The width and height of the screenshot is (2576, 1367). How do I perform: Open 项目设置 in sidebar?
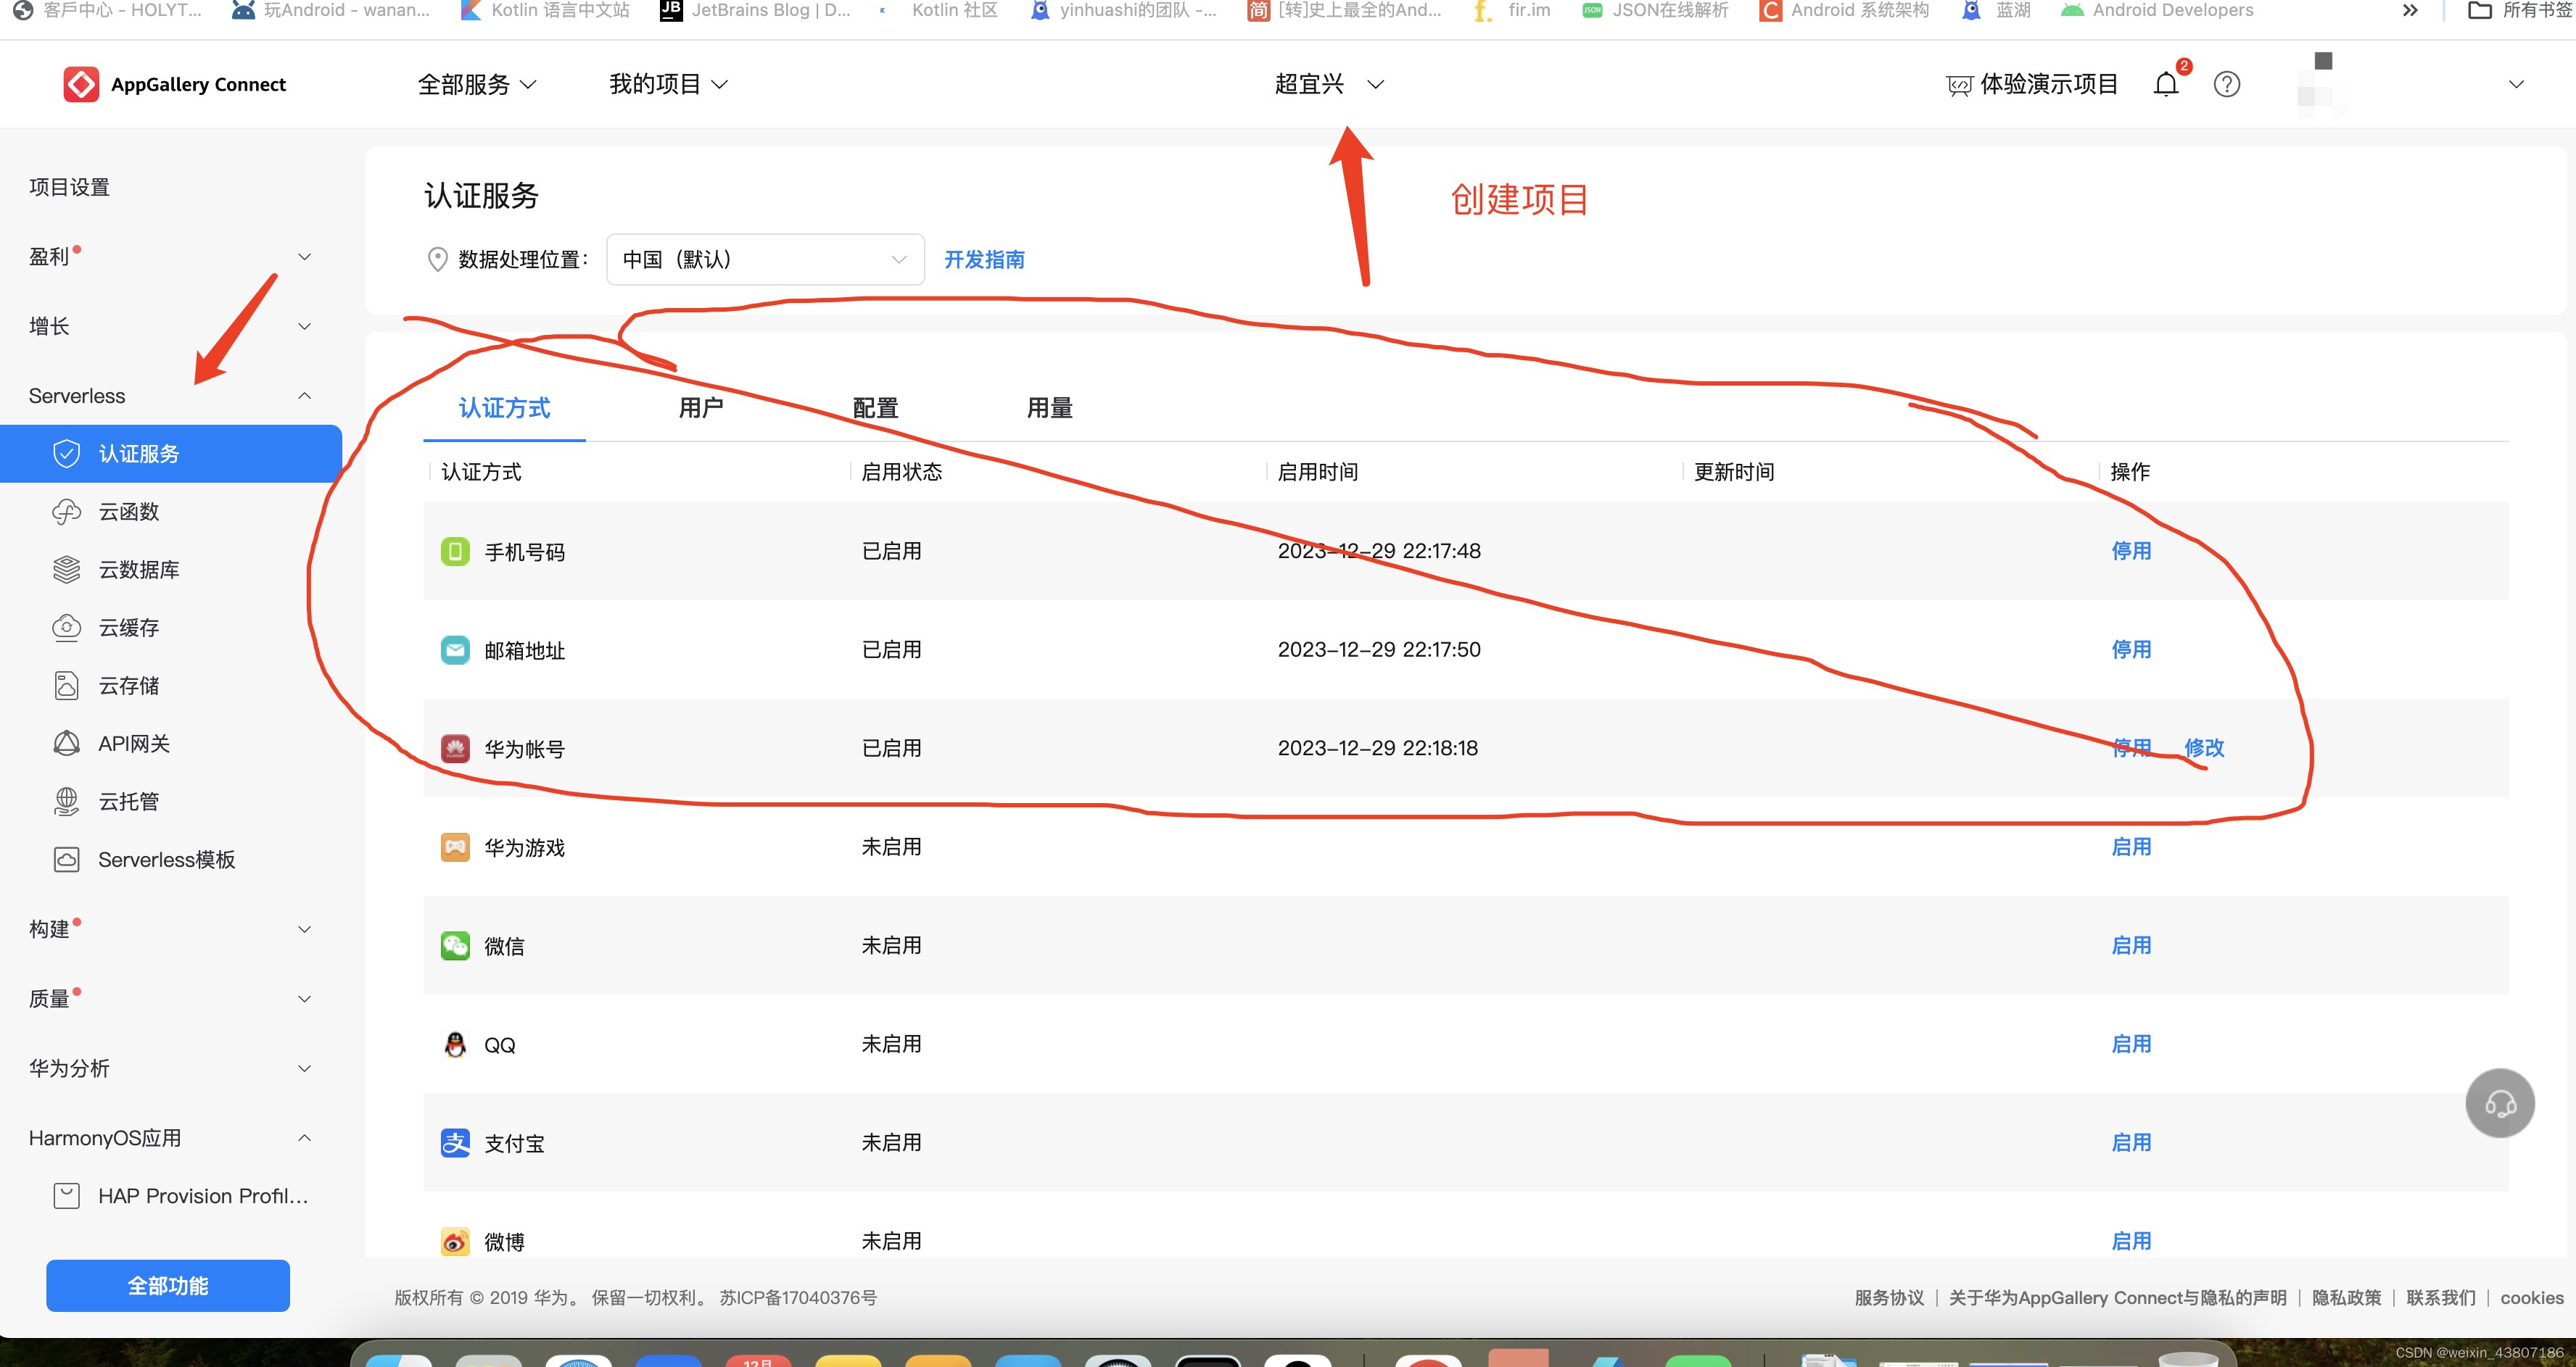pyautogui.click(x=69, y=187)
